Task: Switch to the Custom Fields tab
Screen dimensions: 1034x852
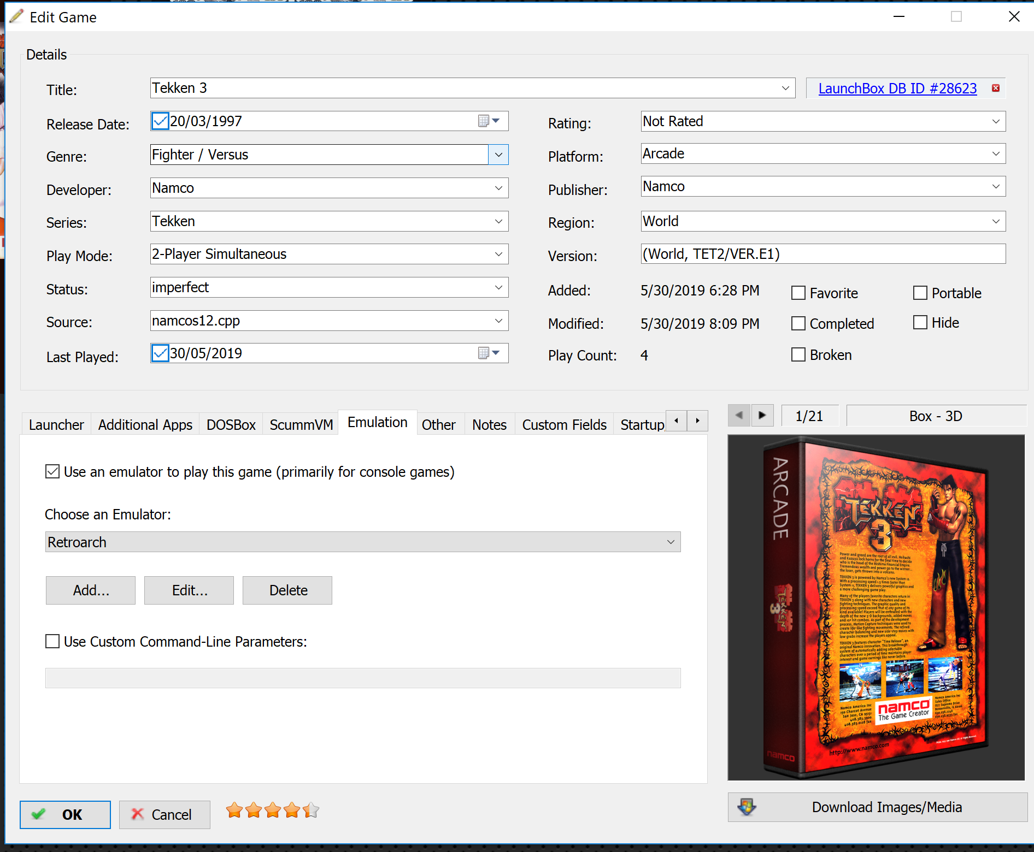Action: pyautogui.click(x=565, y=424)
